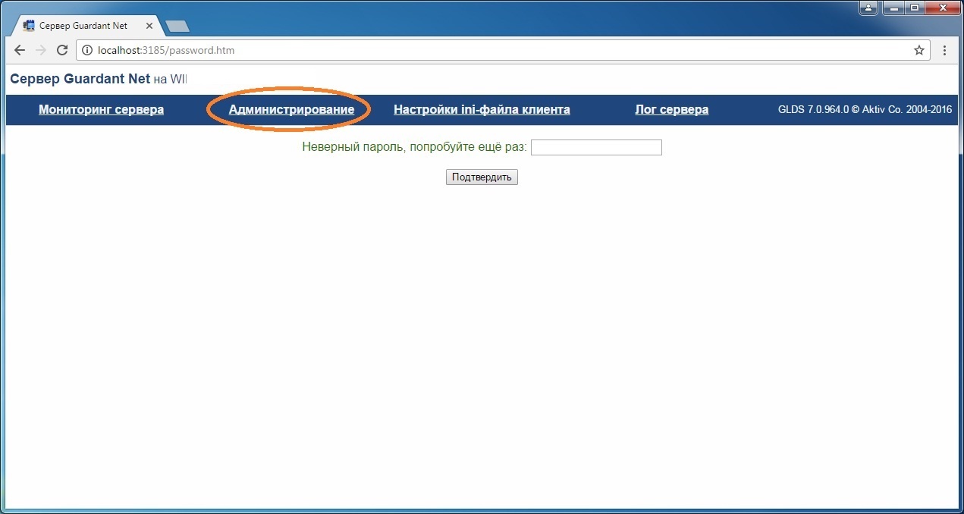Minimize the Chrome window

(x=892, y=8)
